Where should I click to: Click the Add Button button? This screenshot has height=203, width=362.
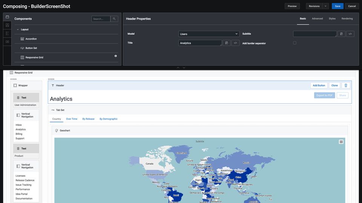(319, 85)
